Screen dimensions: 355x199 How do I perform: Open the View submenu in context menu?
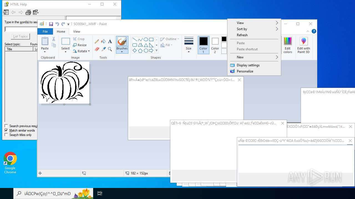coord(254,23)
